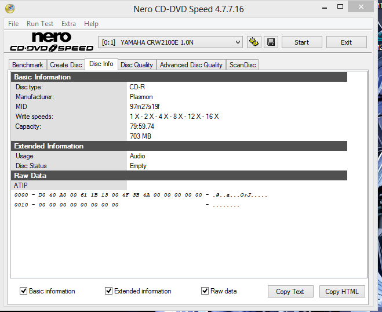Click the floppy disk save icon

pyautogui.click(x=271, y=42)
